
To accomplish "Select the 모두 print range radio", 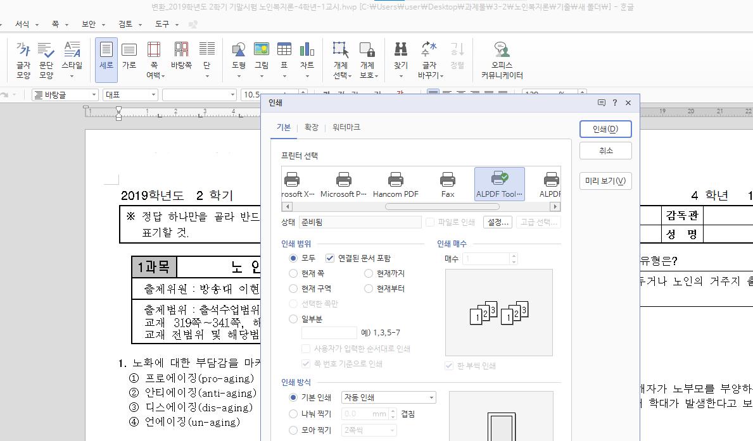I will pyautogui.click(x=293, y=258).
